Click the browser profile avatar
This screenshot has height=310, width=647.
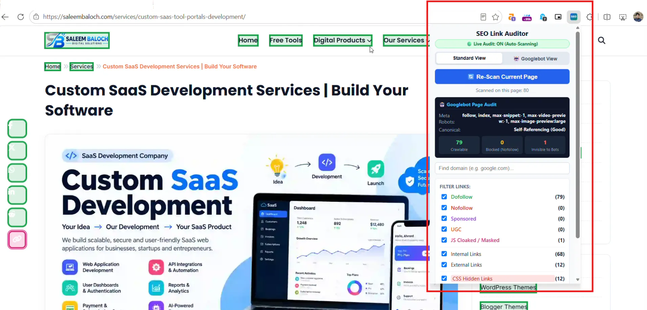click(638, 17)
